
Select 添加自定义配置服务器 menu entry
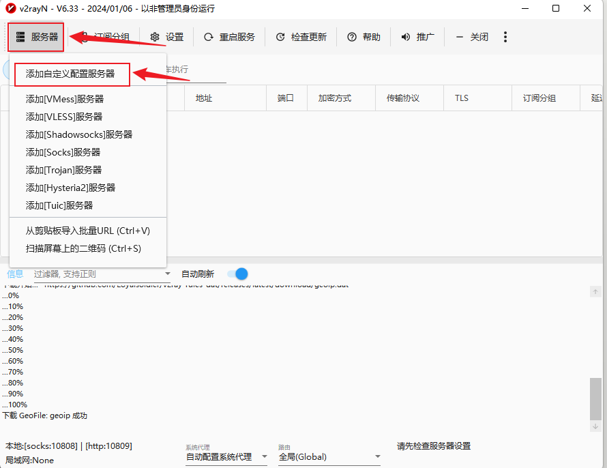[x=70, y=74]
